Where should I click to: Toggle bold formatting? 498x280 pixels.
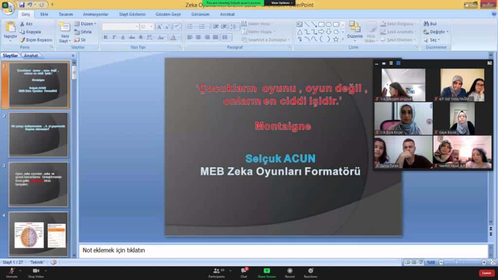pos(106,37)
